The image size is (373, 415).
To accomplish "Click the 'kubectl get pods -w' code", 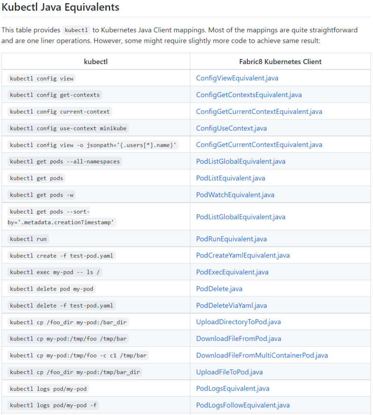I will 42,195.
